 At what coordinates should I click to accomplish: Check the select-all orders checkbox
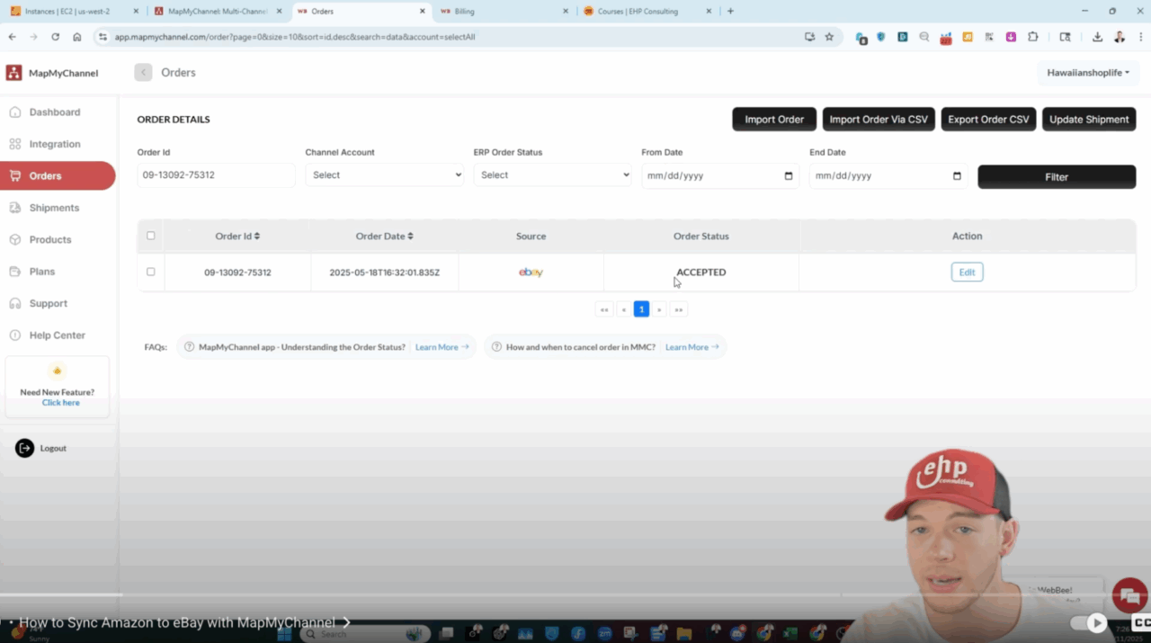point(151,236)
